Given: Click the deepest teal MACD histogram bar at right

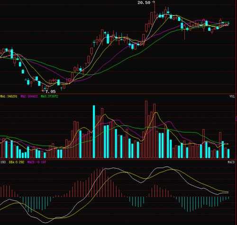Looking at the screenshot, I should tap(188, 204).
